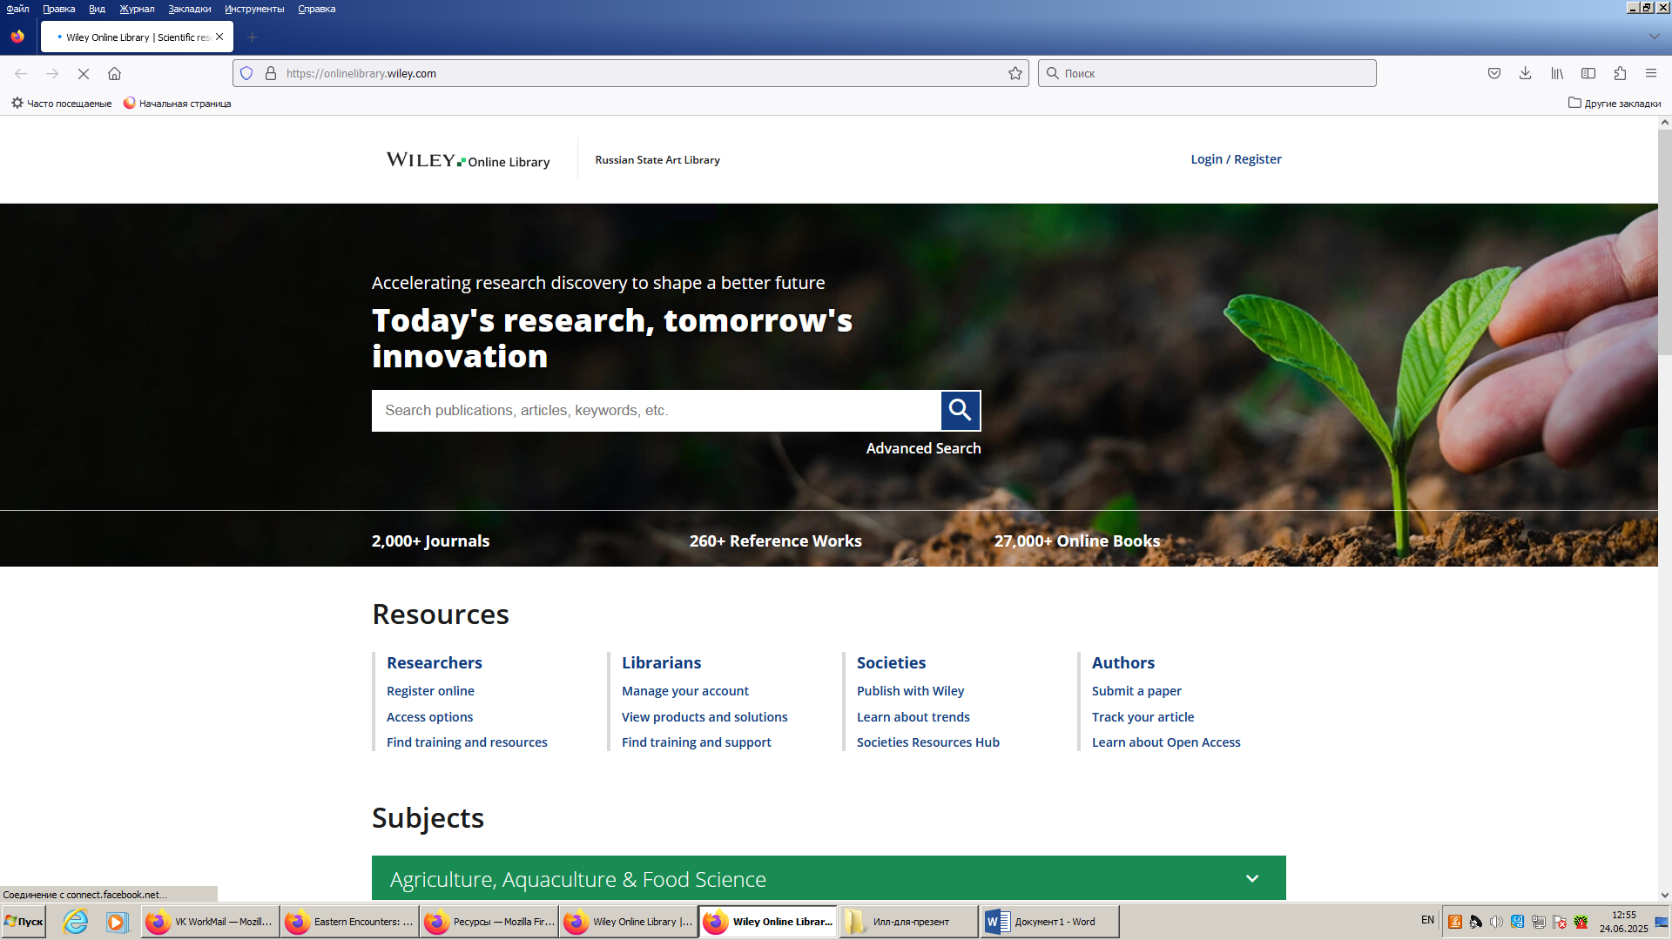Open the Инструменты menu
The width and height of the screenshot is (1672, 940).
(x=253, y=9)
